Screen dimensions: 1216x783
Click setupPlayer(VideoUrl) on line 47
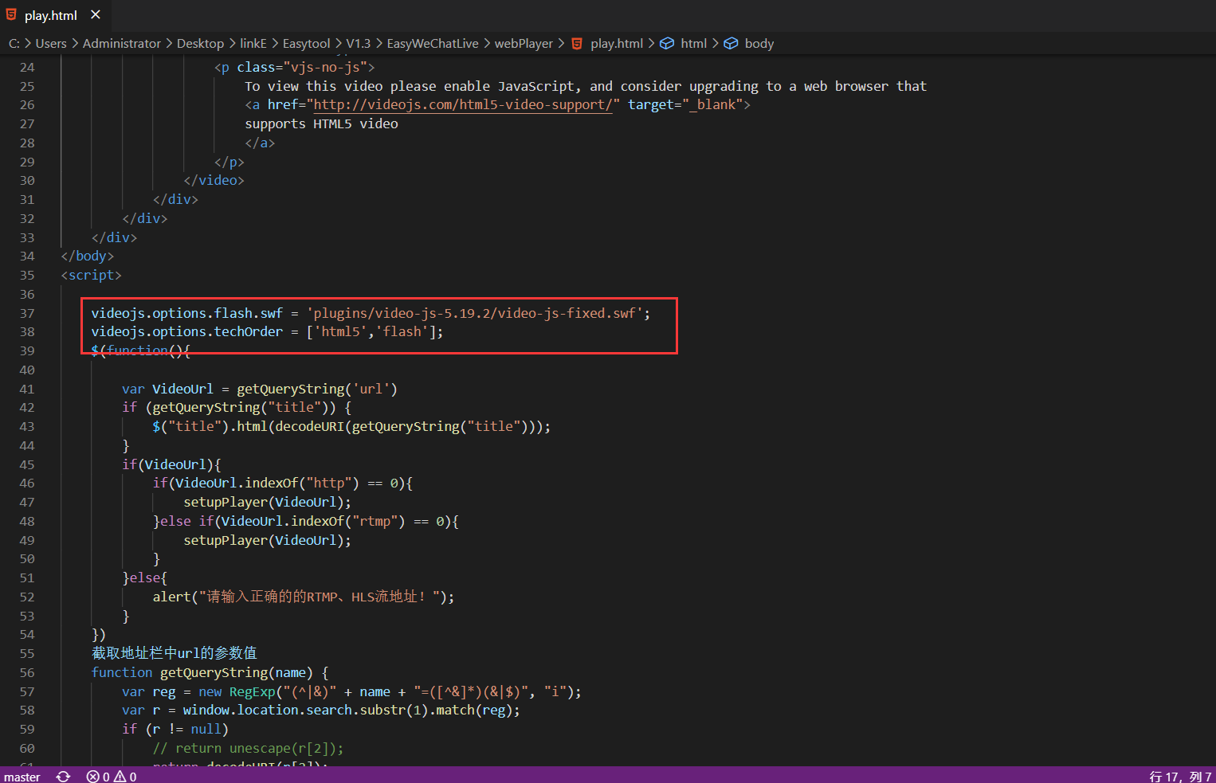pos(267,502)
